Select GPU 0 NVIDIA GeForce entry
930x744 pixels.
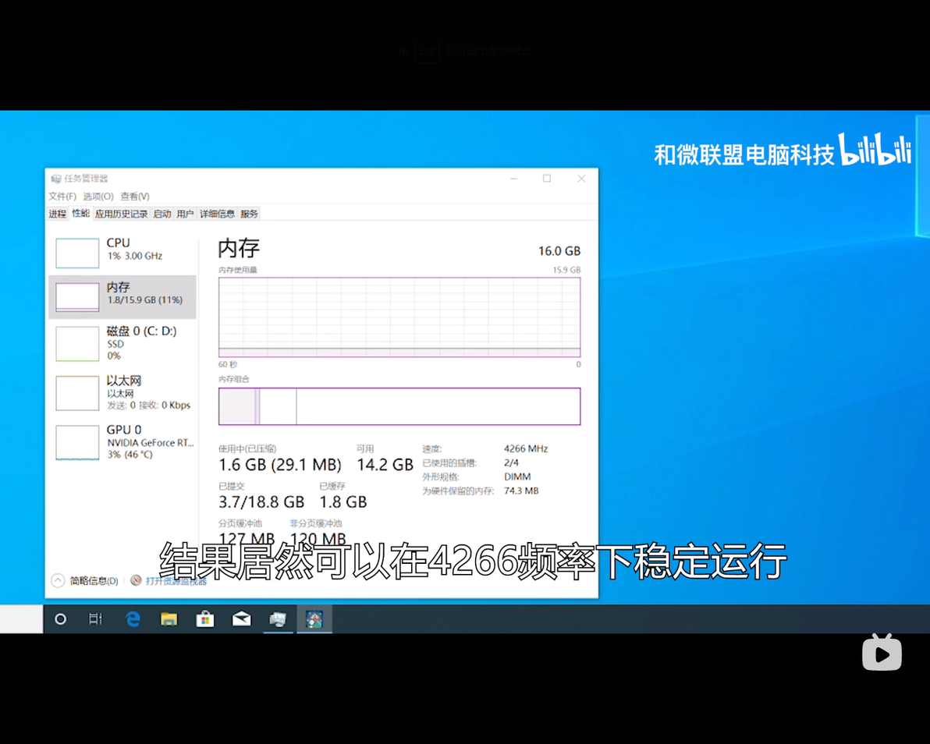click(122, 441)
